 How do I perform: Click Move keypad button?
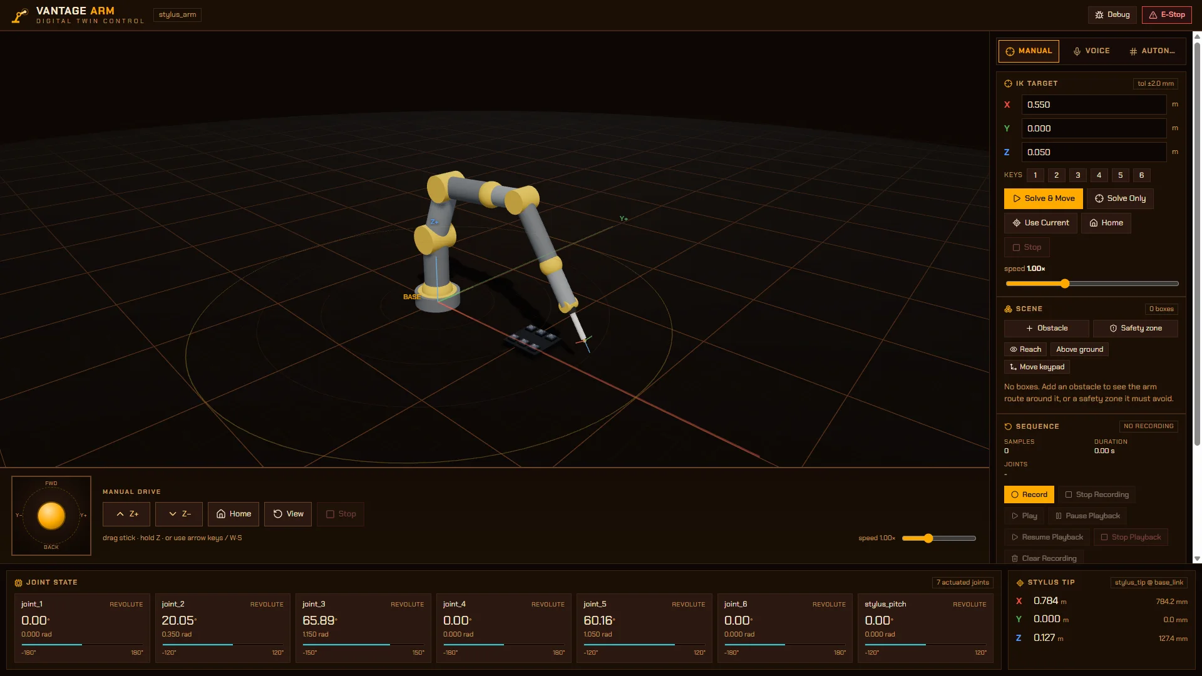point(1037,367)
